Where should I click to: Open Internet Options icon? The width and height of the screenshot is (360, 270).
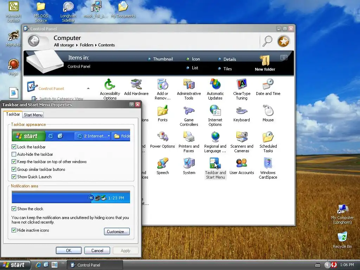click(x=215, y=116)
